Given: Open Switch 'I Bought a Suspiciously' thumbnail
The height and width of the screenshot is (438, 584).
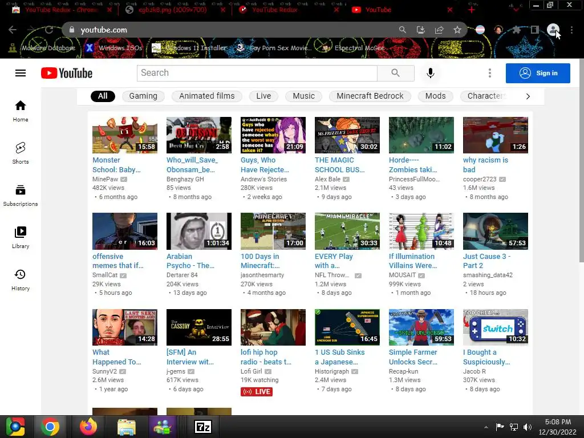Looking at the screenshot, I should [x=496, y=327].
